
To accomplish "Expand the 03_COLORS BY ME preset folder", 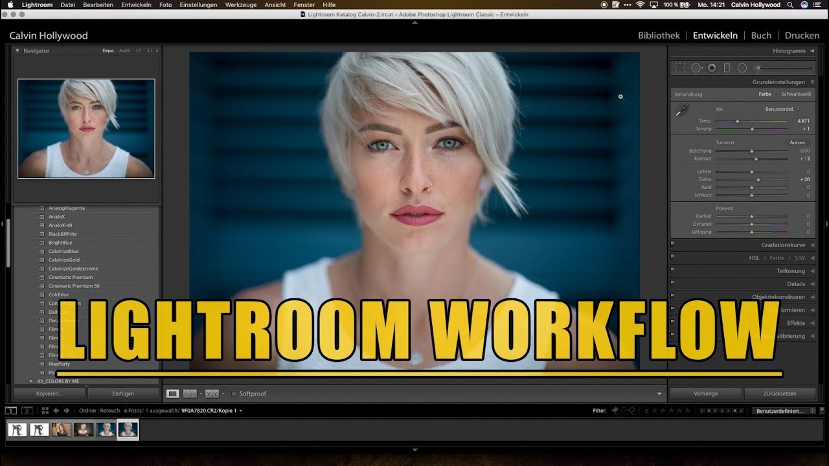I will coord(30,381).
